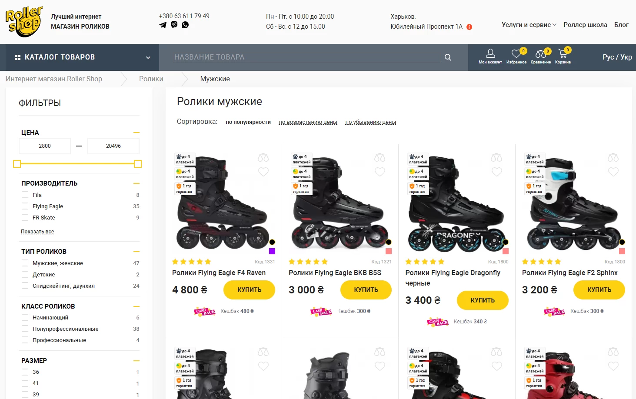Go to the Блог menu item
636x399 pixels.
[x=621, y=25]
